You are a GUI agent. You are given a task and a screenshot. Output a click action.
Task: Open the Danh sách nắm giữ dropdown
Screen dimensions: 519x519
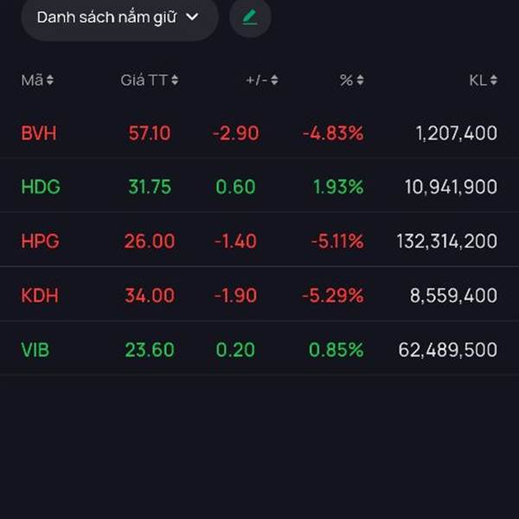pos(119,18)
